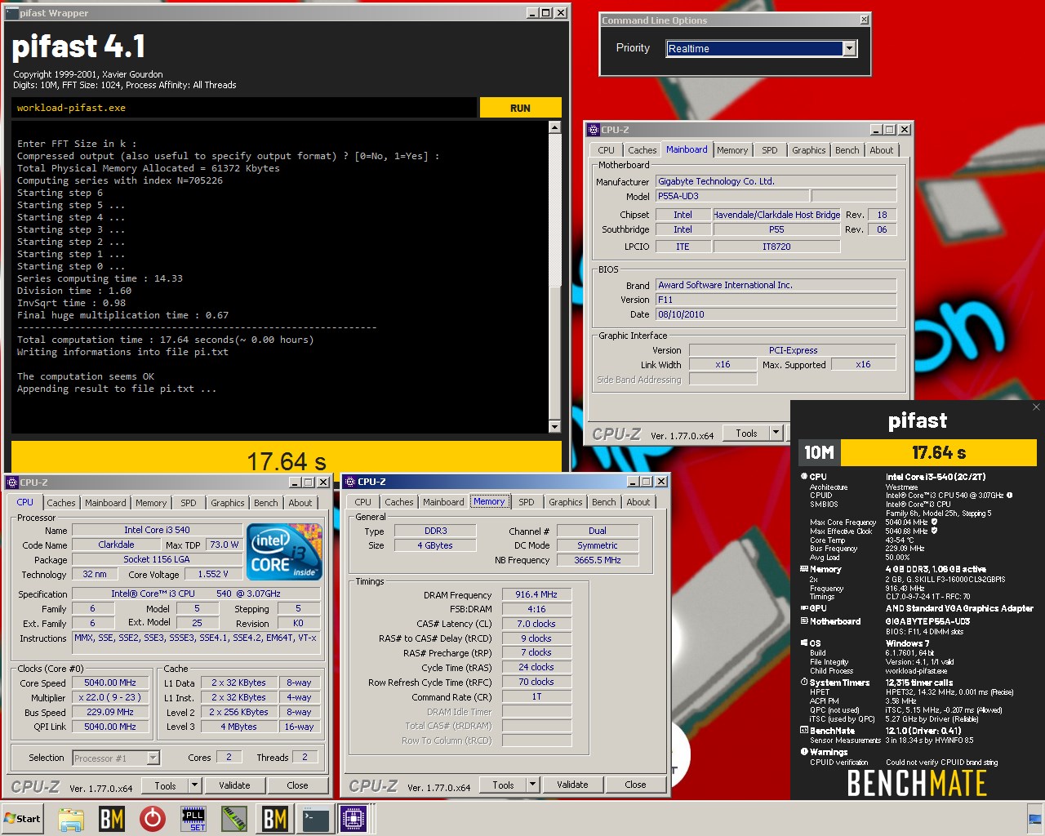
Task: Close the BenchMate result panel with X
Action: pyautogui.click(x=1036, y=407)
